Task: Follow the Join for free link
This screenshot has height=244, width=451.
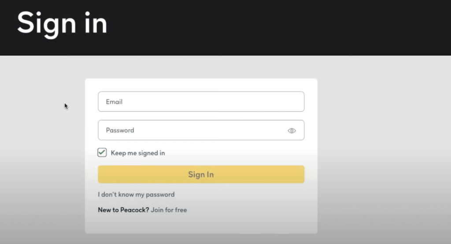Action: [x=169, y=210]
